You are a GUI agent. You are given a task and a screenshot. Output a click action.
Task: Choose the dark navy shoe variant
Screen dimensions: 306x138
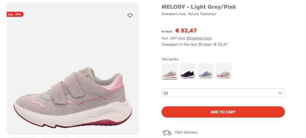[x=188, y=71]
